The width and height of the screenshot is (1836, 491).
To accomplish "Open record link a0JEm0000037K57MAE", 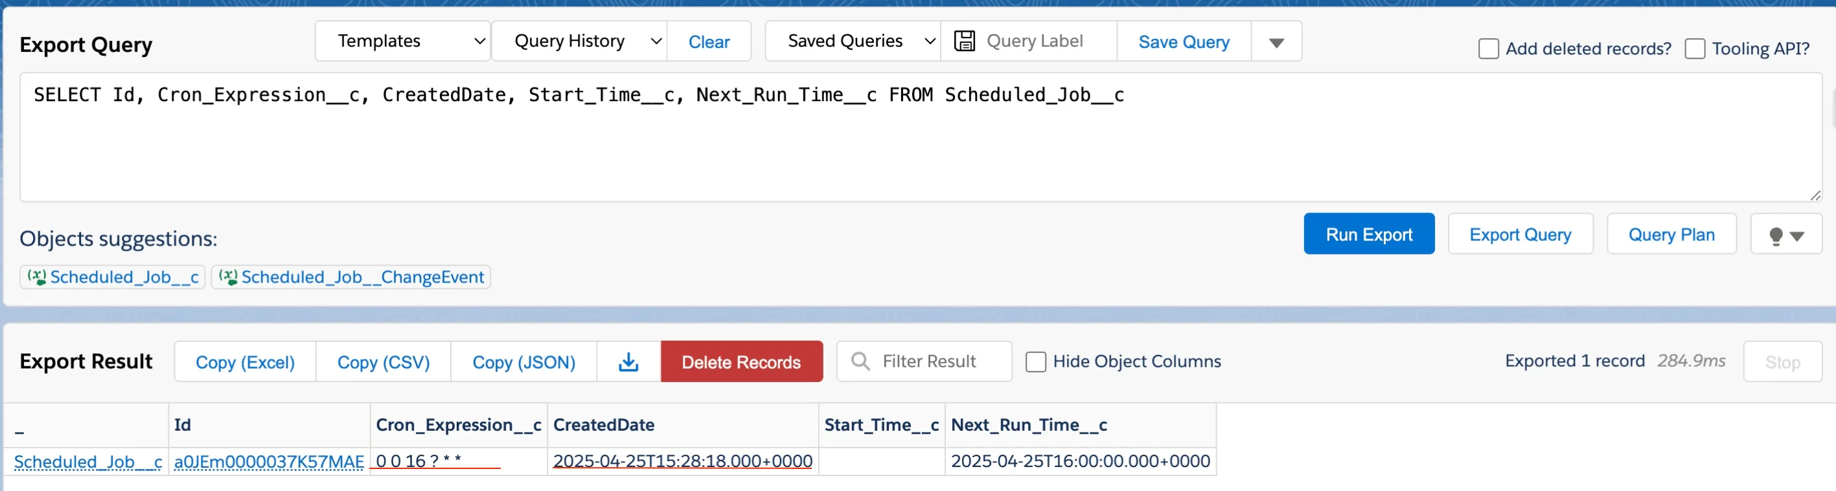I will (x=269, y=462).
